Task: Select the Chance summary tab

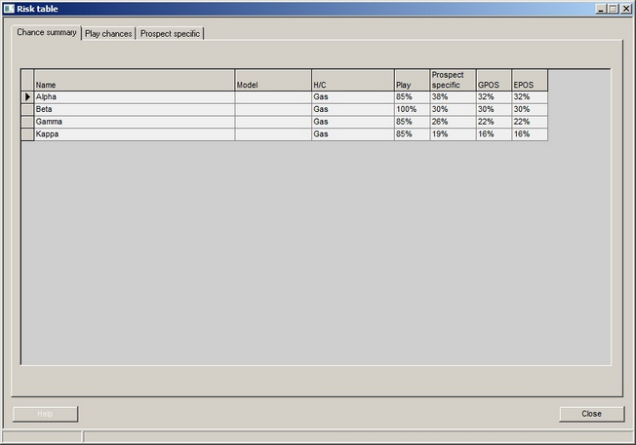Action: pos(47,32)
